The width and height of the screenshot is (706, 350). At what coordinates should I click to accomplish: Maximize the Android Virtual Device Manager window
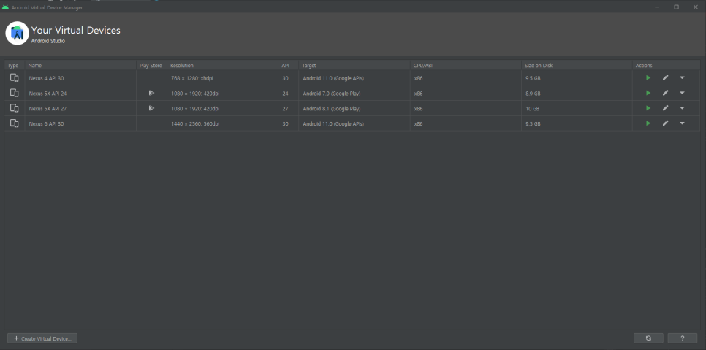tap(676, 7)
